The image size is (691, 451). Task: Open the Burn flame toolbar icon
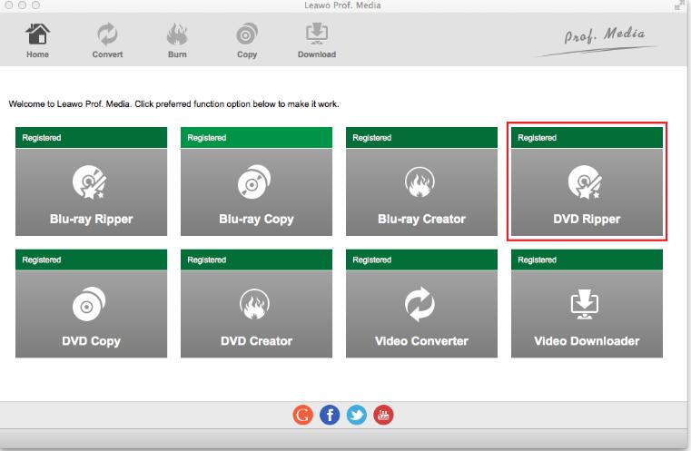177,34
